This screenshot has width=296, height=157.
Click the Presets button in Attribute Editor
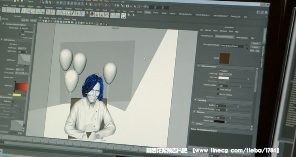(255, 47)
